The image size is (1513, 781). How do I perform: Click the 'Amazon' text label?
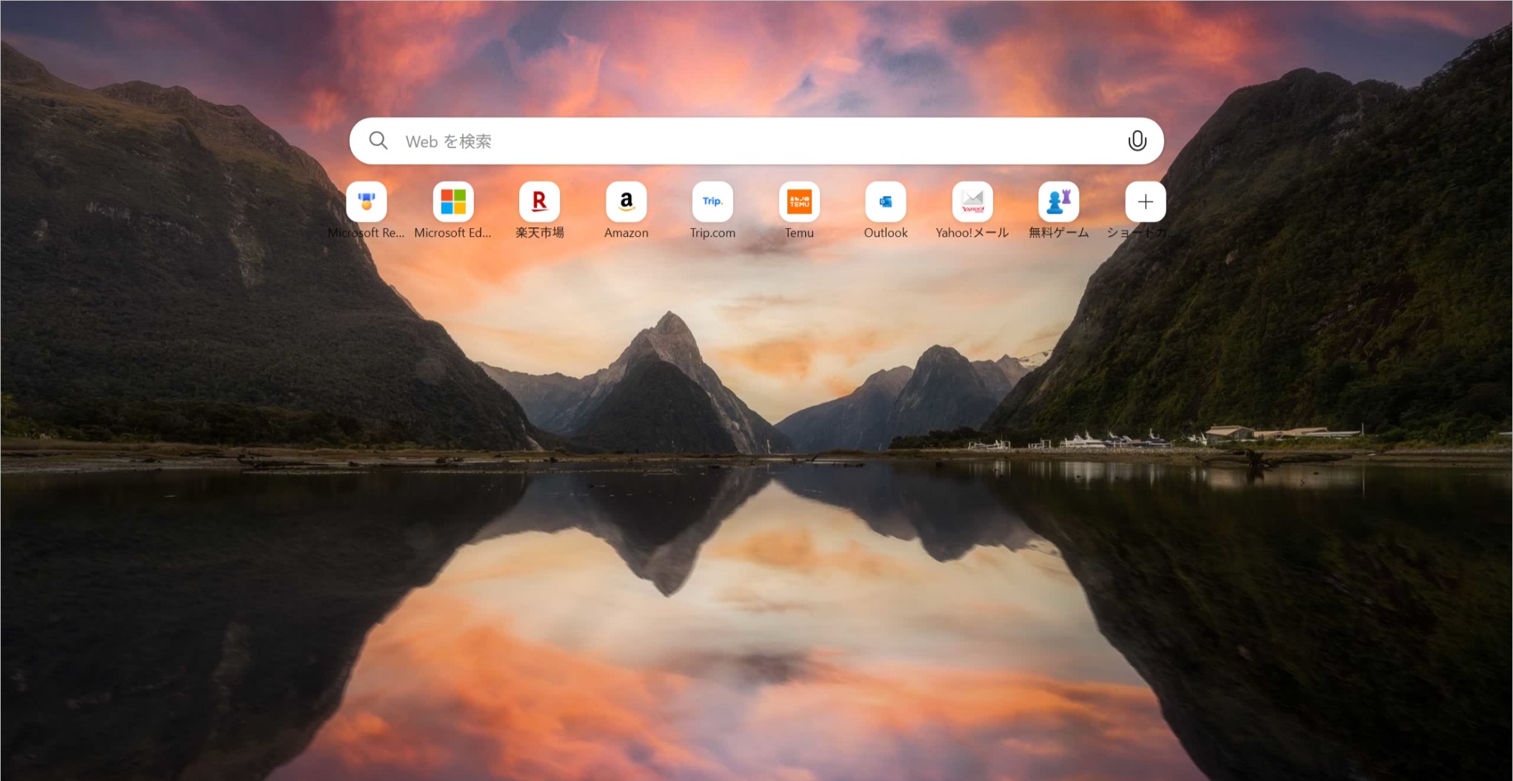click(627, 232)
